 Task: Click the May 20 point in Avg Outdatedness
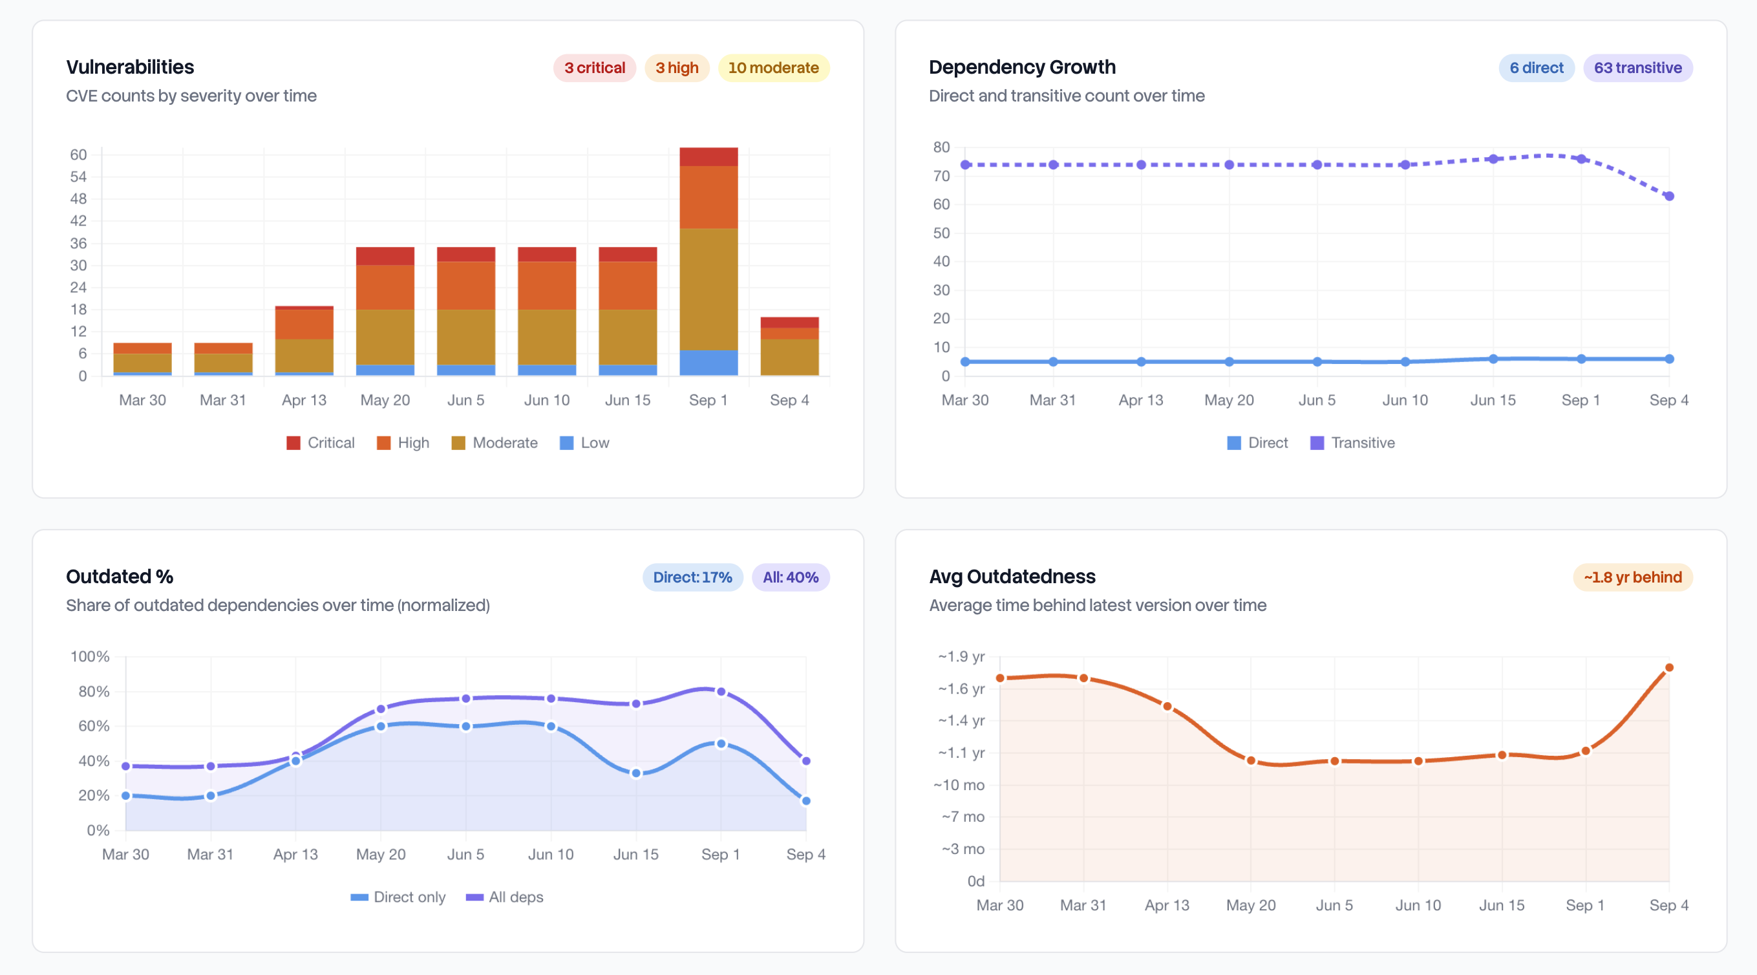[x=1251, y=761]
